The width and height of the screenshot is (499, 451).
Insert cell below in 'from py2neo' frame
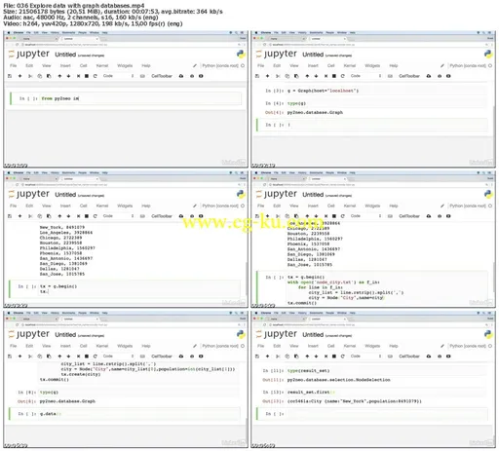(19, 76)
